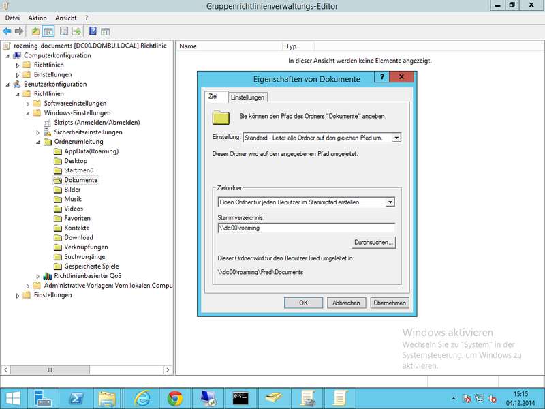The height and width of the screenshot is (409, 545).
Task: Click the blue back arrow in toolbar
Action: [7, 31]
